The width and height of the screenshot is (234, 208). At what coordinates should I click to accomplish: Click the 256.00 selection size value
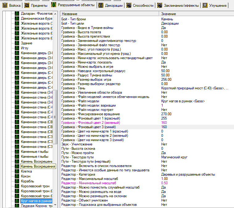pos(166,80)
